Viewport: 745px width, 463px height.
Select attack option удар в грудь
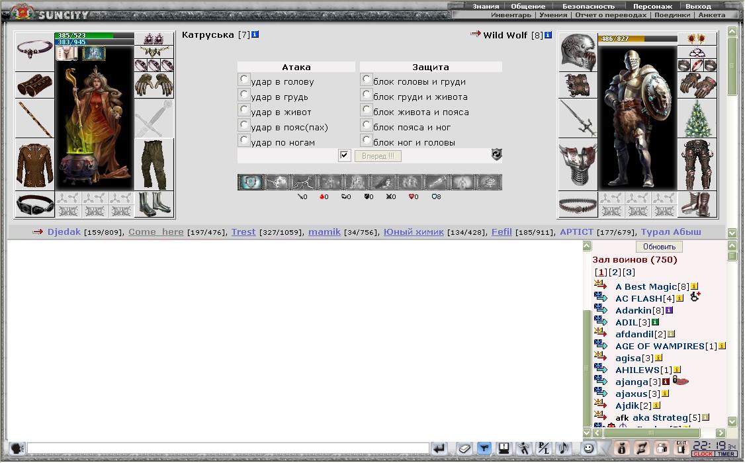point(243,94)
